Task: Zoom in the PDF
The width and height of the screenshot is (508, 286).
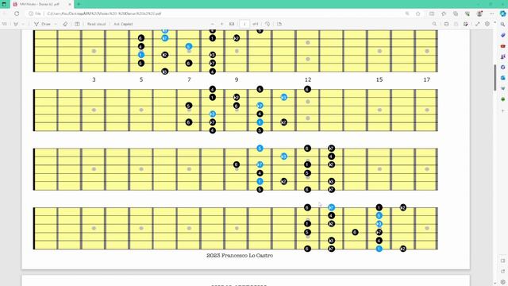Action: coord(222,24)
